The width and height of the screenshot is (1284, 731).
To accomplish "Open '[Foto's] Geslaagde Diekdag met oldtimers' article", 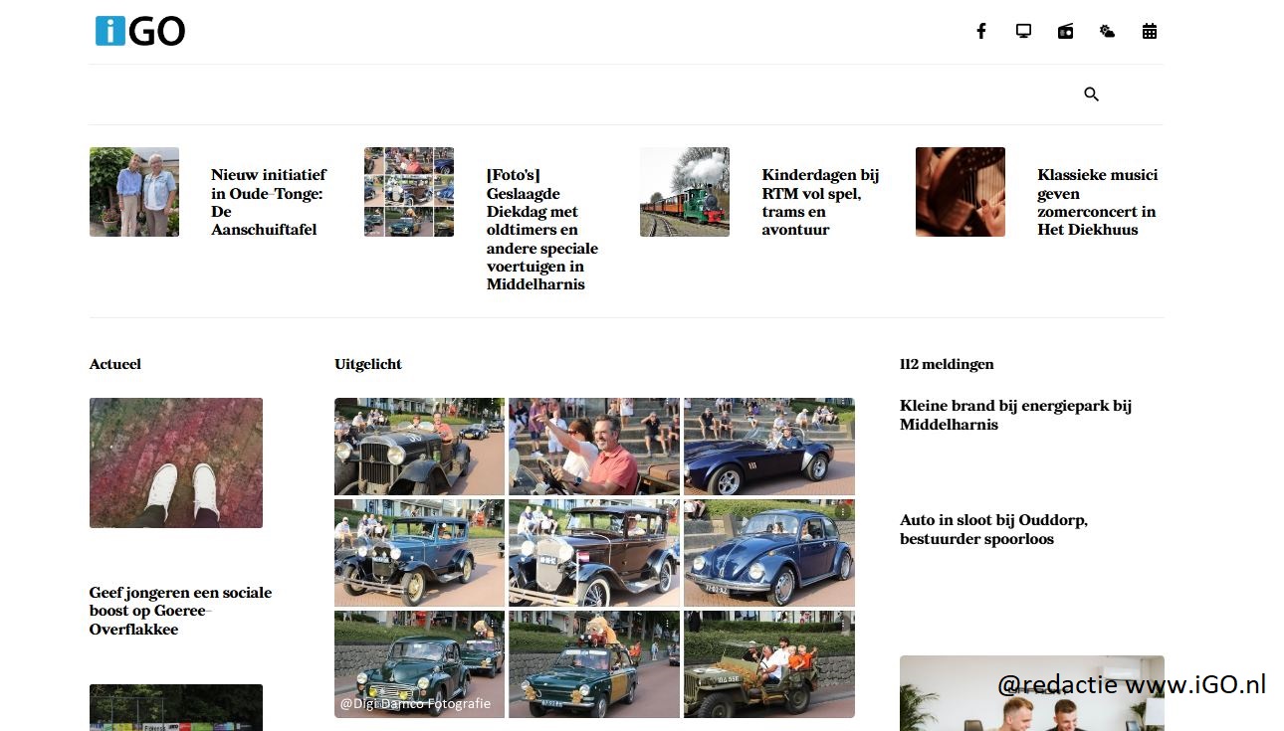I will tap(542, 229).
